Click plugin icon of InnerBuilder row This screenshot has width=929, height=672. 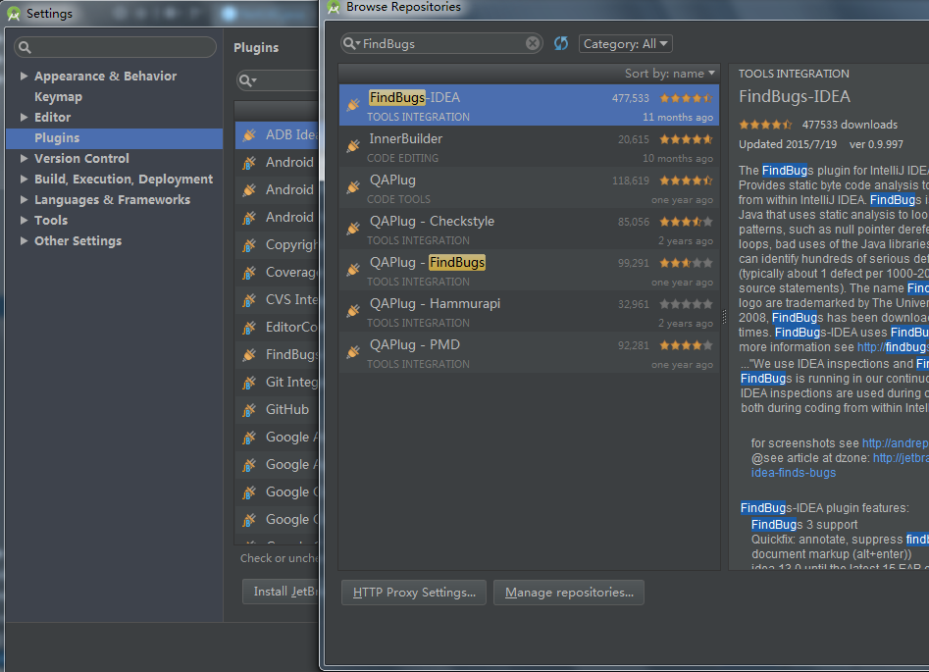(353, 146)
